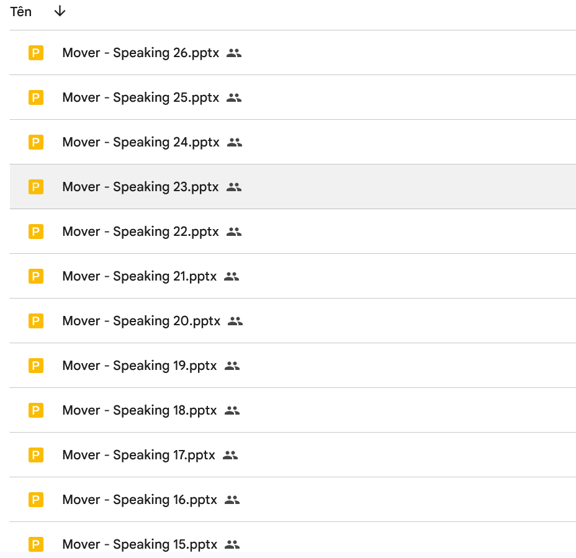
Task: Click PowerPoint icon for Mover - Speaking 16.pptx
Action: 36,500
